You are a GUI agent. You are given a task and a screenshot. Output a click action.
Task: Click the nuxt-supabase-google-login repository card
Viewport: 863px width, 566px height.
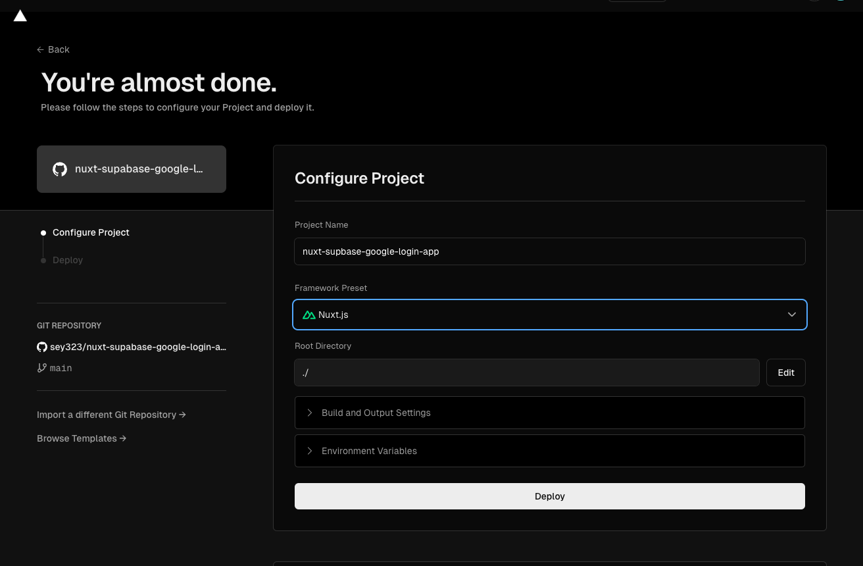pos(132,169)
